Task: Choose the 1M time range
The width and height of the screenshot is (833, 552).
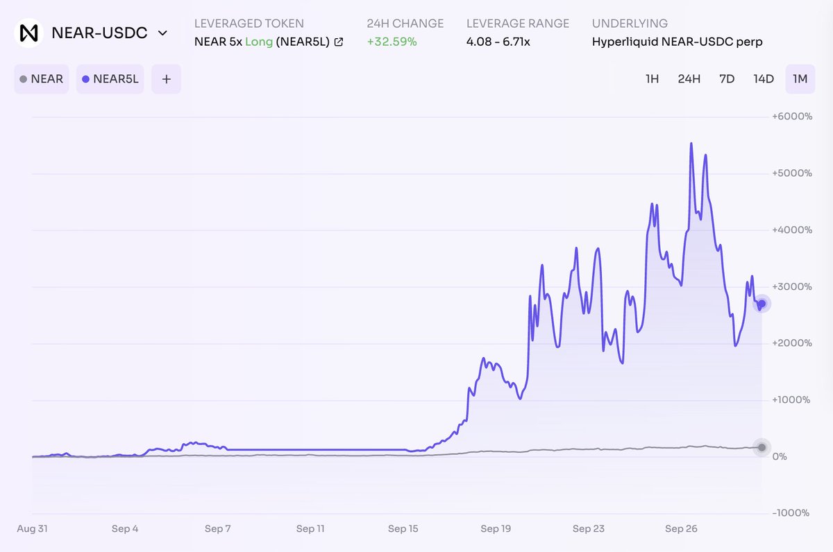Action: click(800, 79)
